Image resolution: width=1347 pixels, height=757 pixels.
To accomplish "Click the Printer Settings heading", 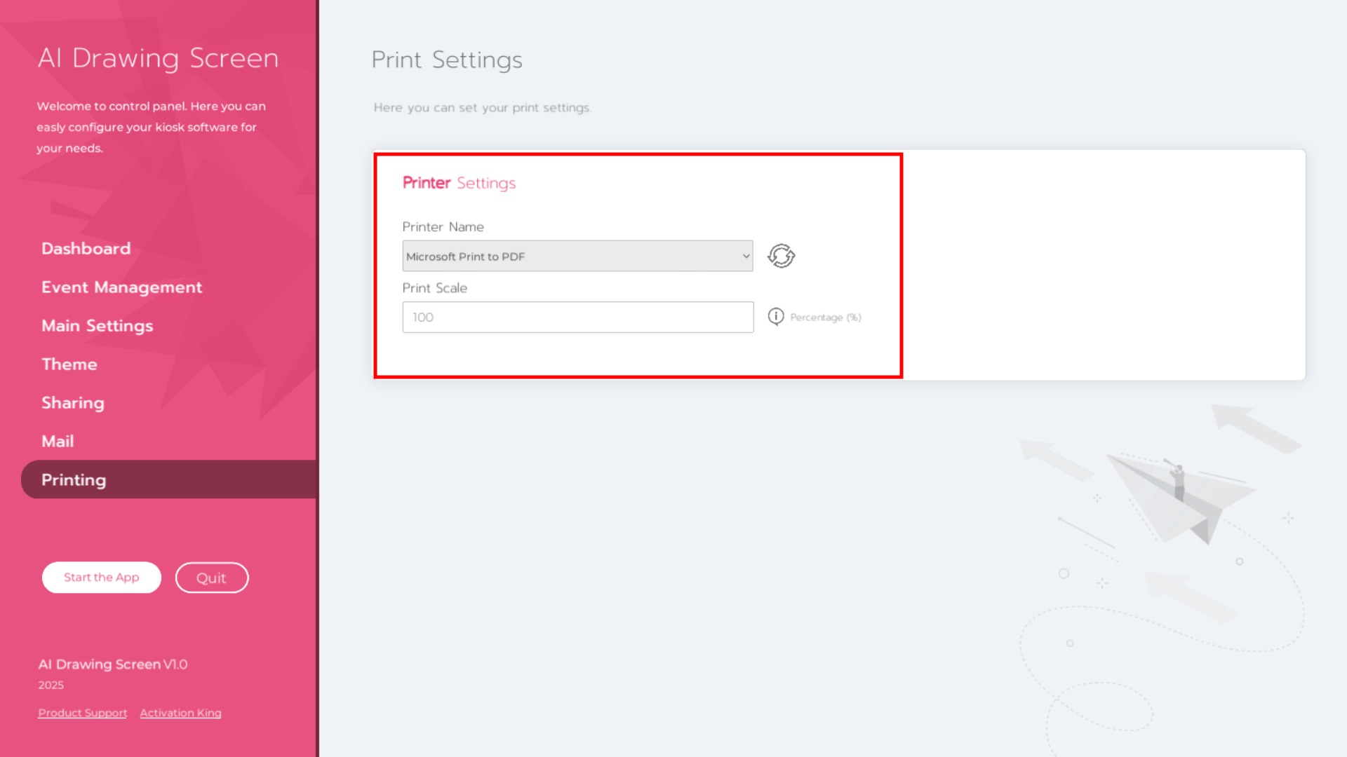I will tap(459, 183).
